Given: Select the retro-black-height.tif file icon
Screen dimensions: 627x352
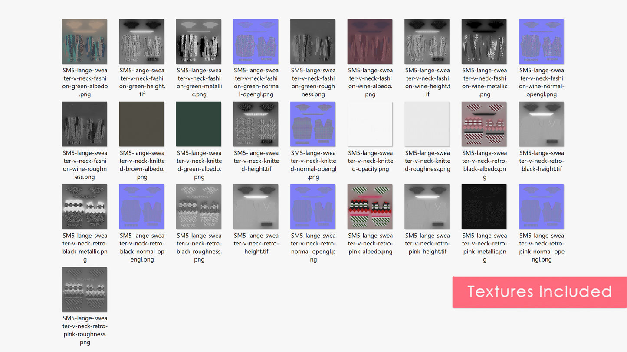Looking at the screenshot, I should click(541, 124).
